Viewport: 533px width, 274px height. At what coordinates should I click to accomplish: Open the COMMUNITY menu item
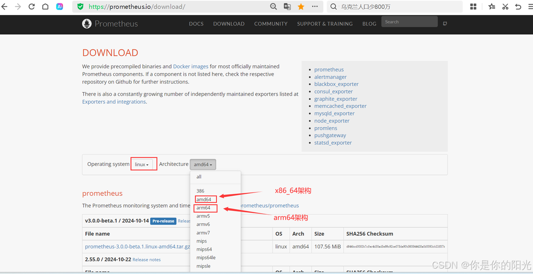(271, 24)
